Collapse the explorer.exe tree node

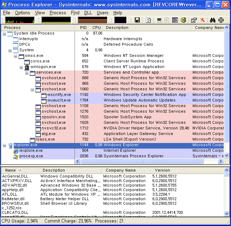click(x=5, y=146)
